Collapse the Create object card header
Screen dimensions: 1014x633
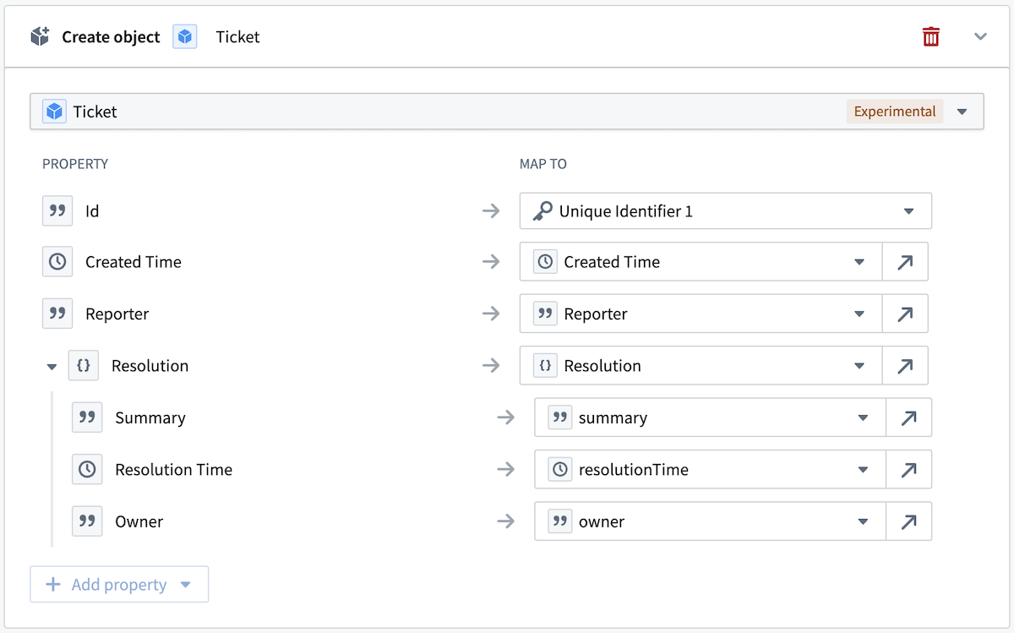(980, 36)
